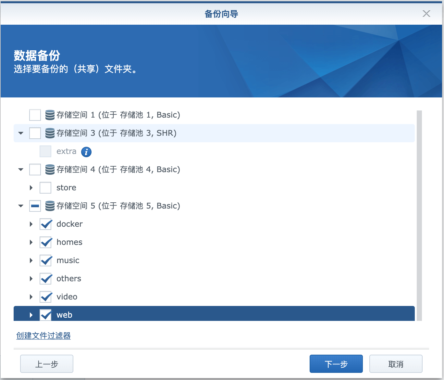This screenshot has height=380, width=444.
Task: Click the storage volume 5 disk icon
Action: [x=50, y=206]
